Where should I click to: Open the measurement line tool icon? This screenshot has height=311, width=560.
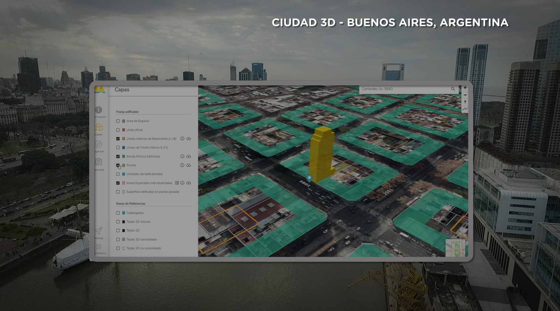[x=465, y=109]
